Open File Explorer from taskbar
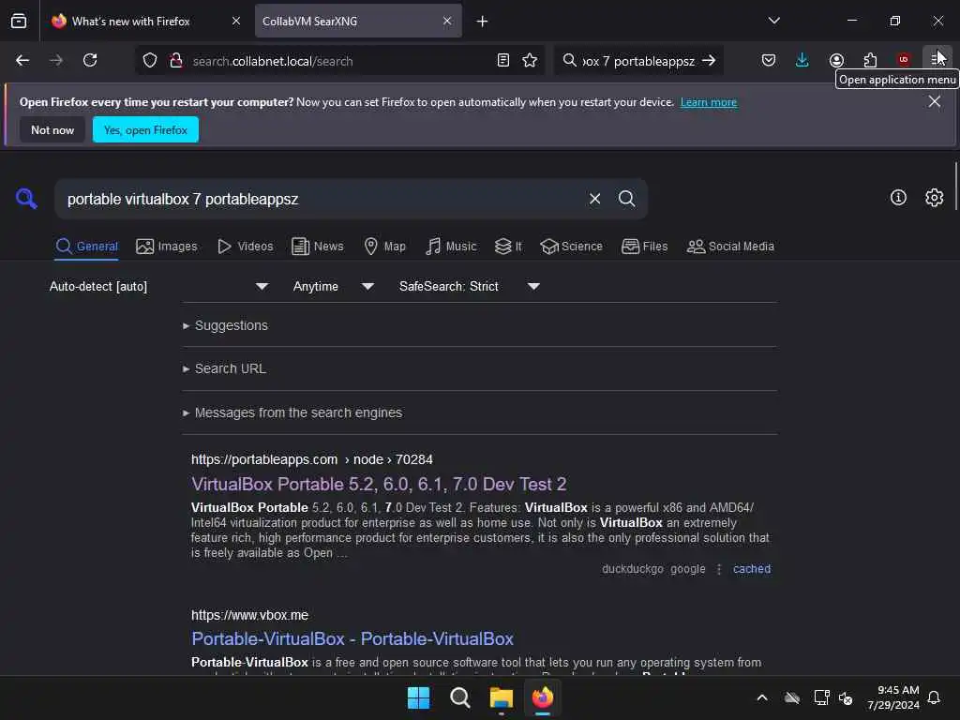 click(x=501, y=697)
